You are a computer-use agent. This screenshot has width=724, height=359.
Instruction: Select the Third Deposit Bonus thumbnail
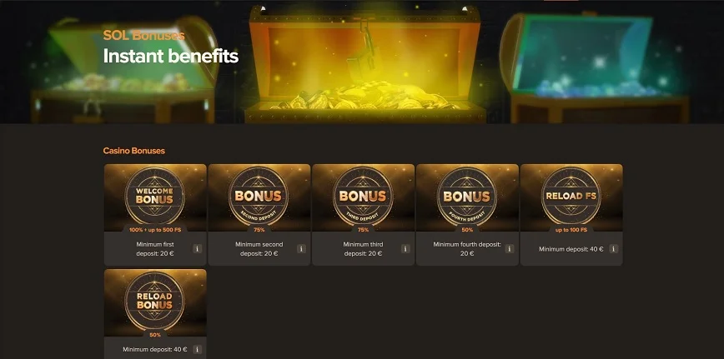click(364, 197)
